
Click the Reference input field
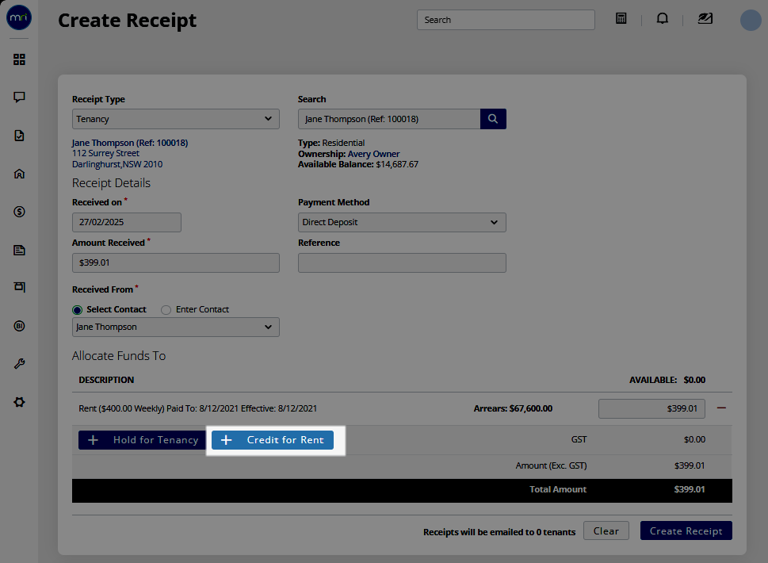[402, 262]
